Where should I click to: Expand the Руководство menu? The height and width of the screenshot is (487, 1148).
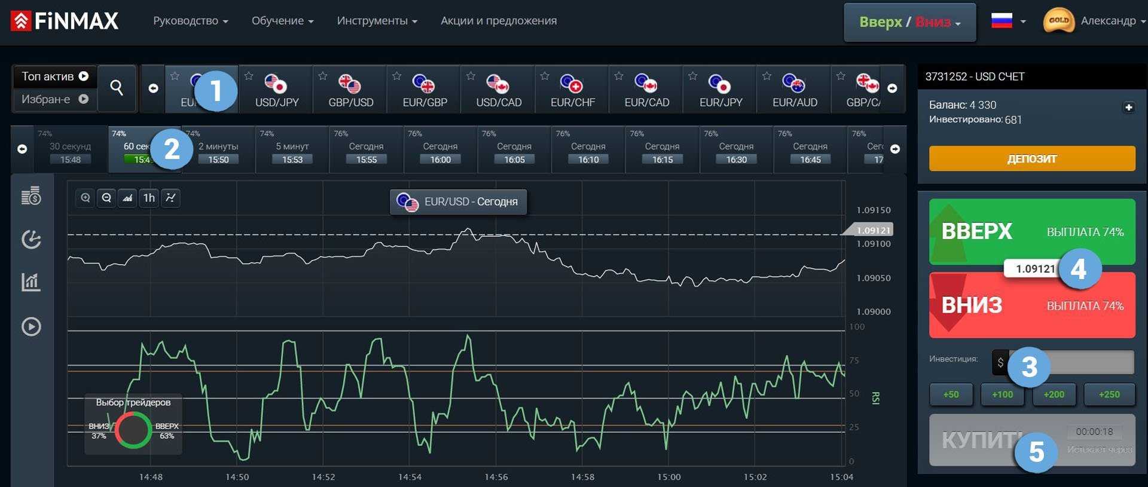coord(190,21)
